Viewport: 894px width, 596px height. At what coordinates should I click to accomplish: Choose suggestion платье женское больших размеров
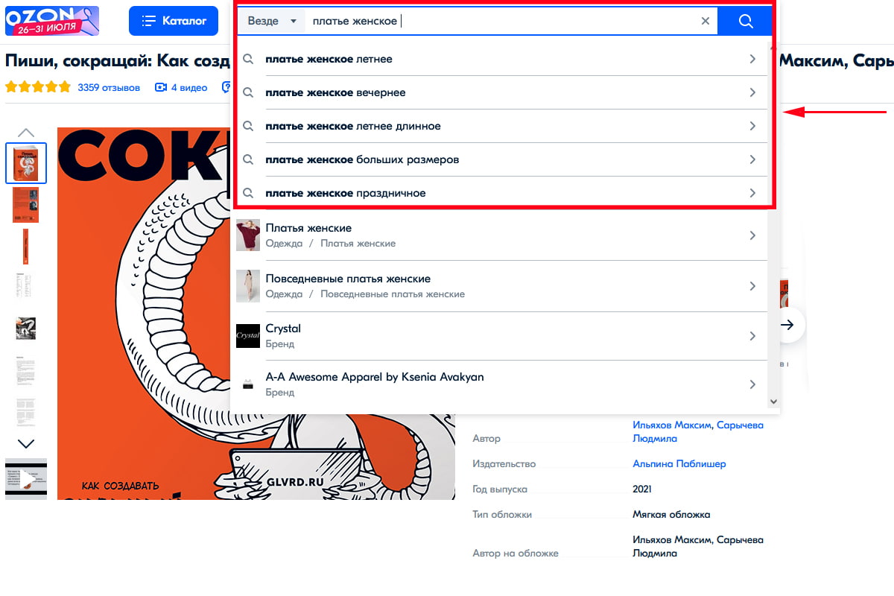point(362,159)
